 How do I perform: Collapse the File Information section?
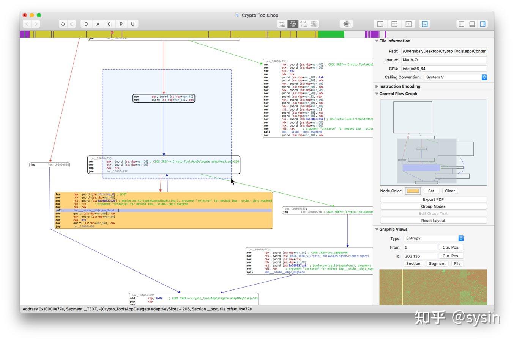click(x=377, y=41)
